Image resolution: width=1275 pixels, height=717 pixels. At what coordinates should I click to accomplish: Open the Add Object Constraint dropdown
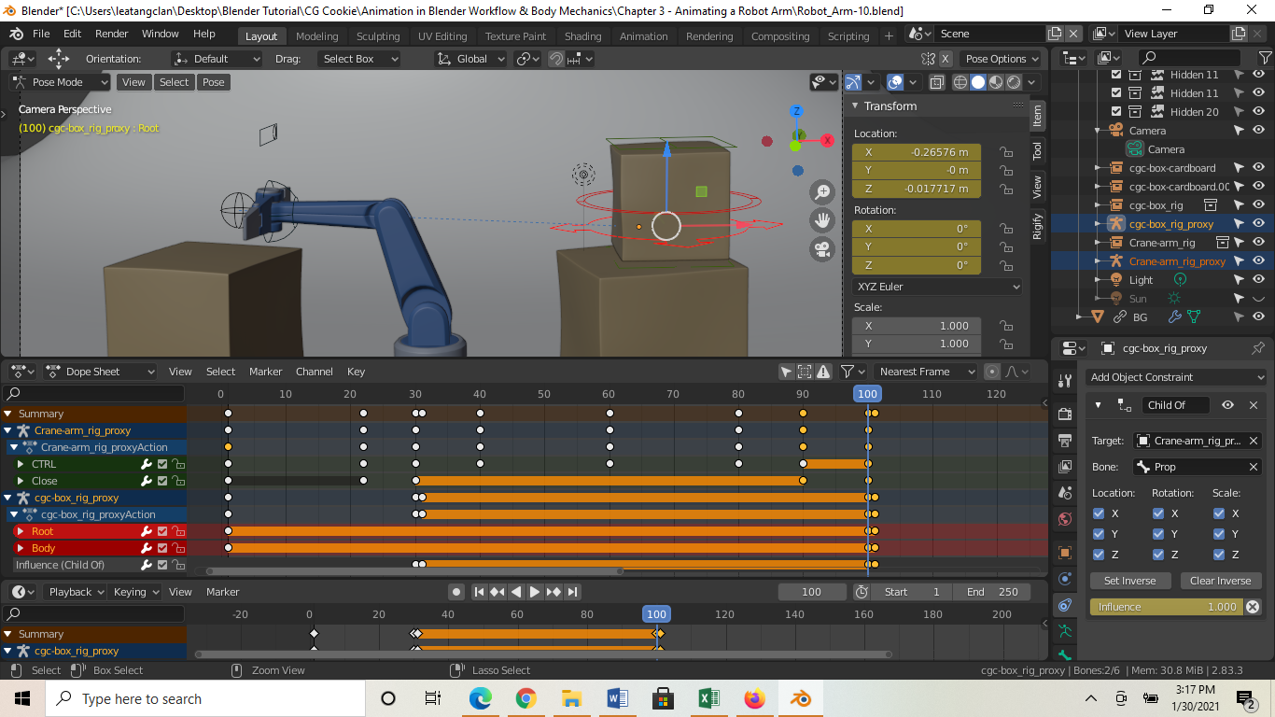[1174, 377]
